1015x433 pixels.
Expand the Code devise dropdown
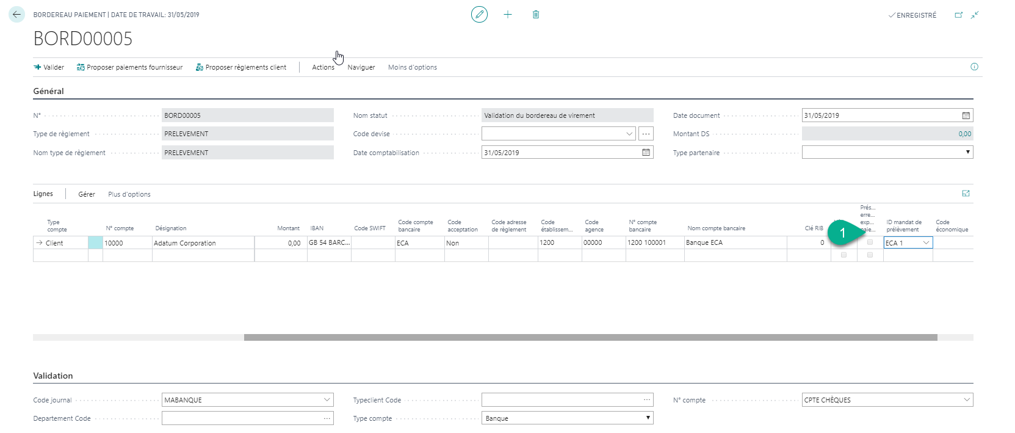(x=629, y=134)
